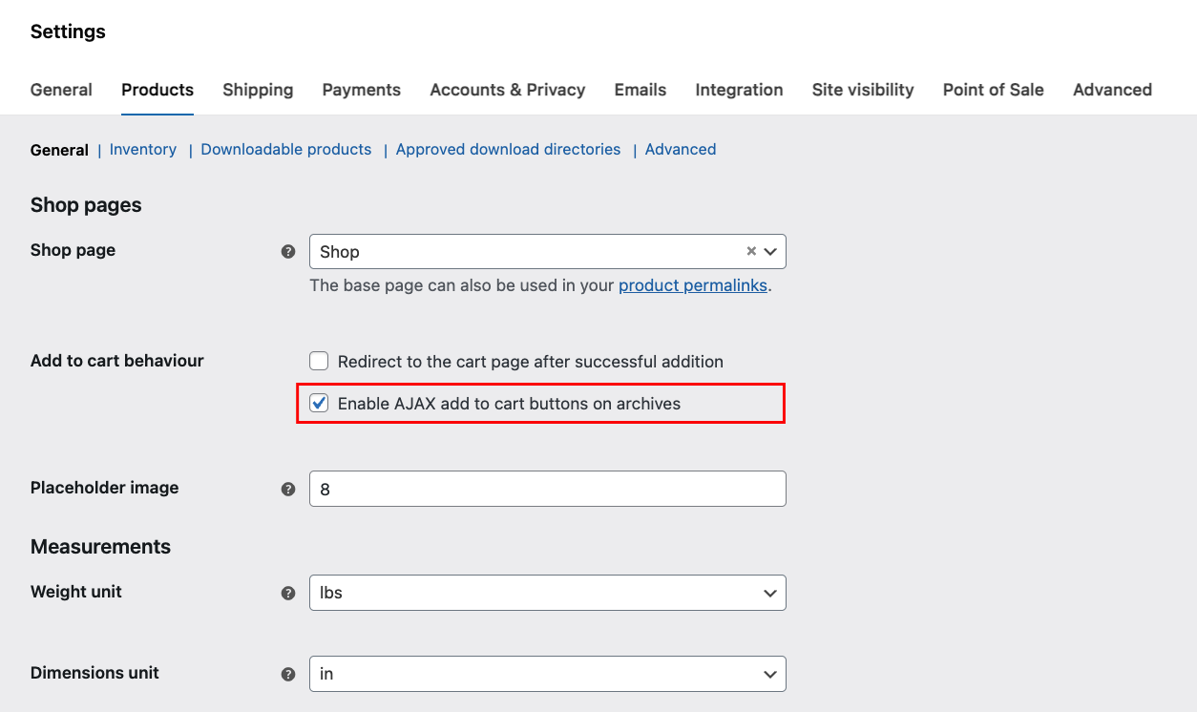1197x712 pixels.
Task: Open Accounts & Privacy tab
Action: pos(508,90)
